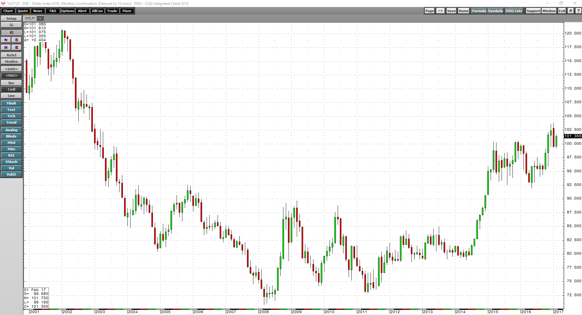Activate the FiboR tool
Viewport: 582px width, 315px height.
11,103
